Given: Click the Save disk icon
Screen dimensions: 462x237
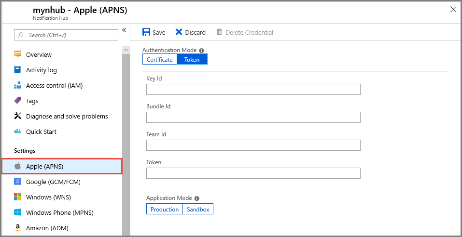Looking at the screenshot, I should pyautogui.click(x=146, y=32).
